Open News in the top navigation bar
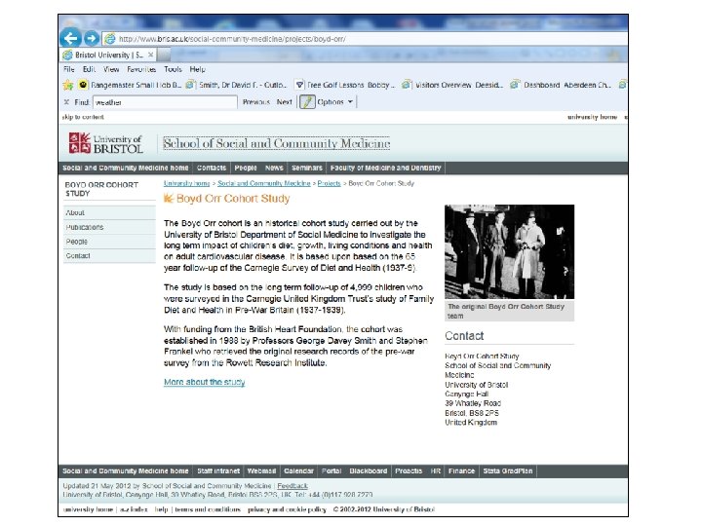The width and height of the screenshot is (702, 526). (274, 168)
